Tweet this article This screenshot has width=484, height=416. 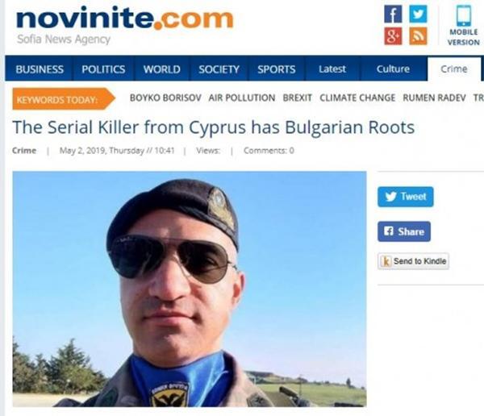pyautogui.click(x=405, y=197)
